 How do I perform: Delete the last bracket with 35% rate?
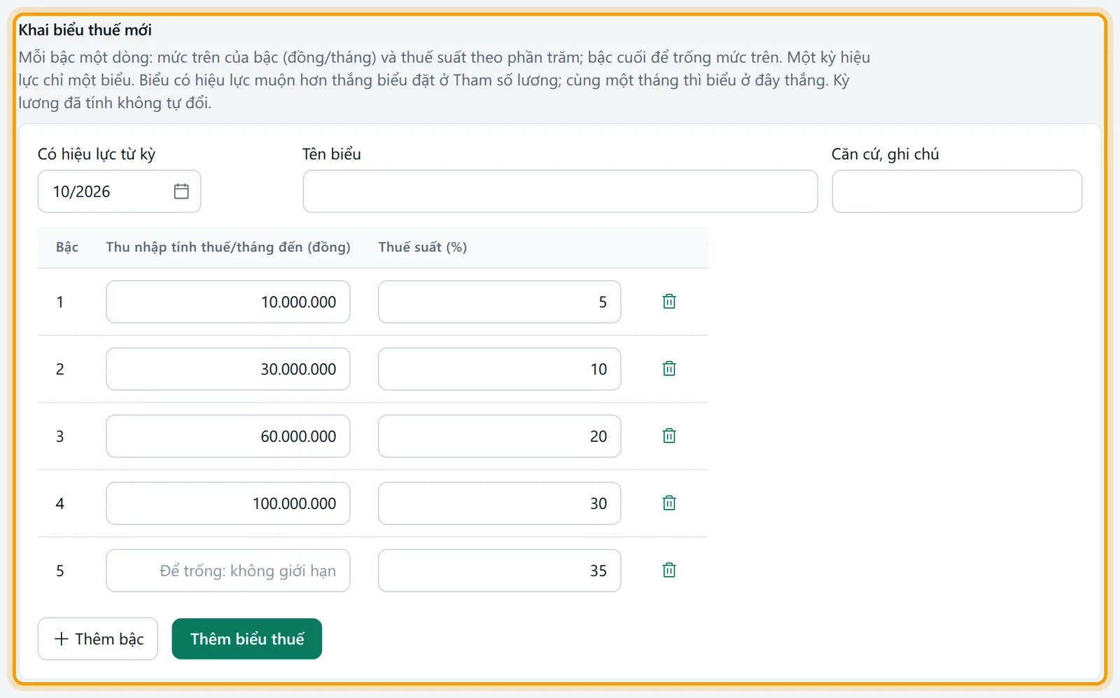coord(669,571)
